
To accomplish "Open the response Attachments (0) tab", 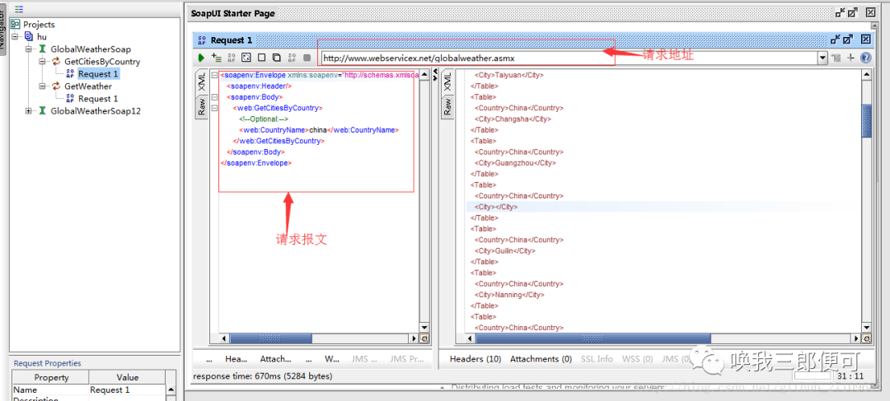I will click(541, 359).
